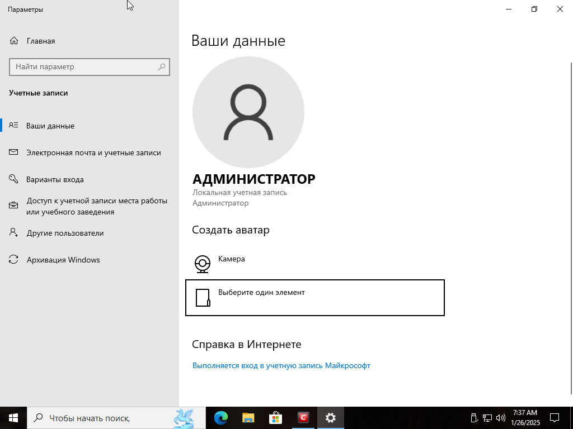Open Microsoft Store from taskbar
The width and height of the screenshot is (573, 429).
[x=275, y=418]
